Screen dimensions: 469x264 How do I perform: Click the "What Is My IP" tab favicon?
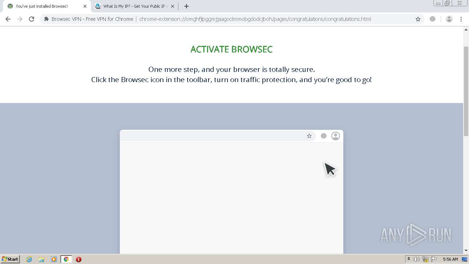tap(98, 6)
